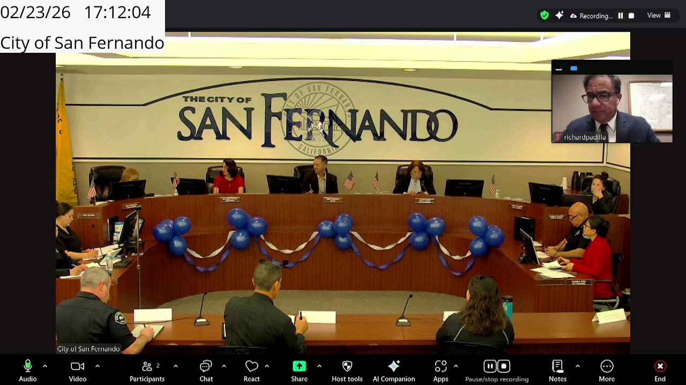Expand the caret beside Notes

click(577, 366)
